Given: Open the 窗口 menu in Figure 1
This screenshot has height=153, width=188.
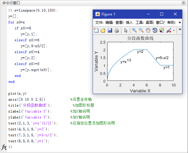Looking at the screenshot, I should 160,22.
